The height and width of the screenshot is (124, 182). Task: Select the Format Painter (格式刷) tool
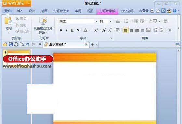tap(22, 32)
